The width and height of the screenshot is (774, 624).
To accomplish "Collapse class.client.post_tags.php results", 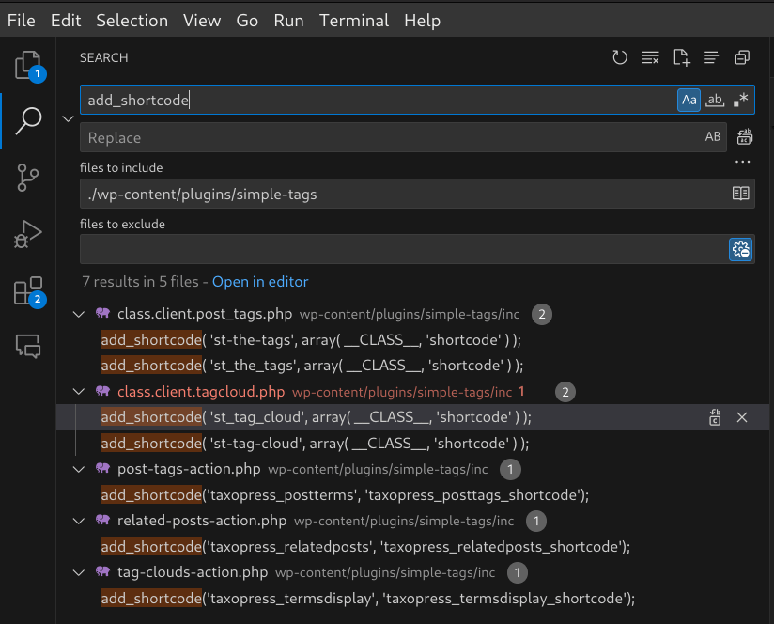I will 79,314.
